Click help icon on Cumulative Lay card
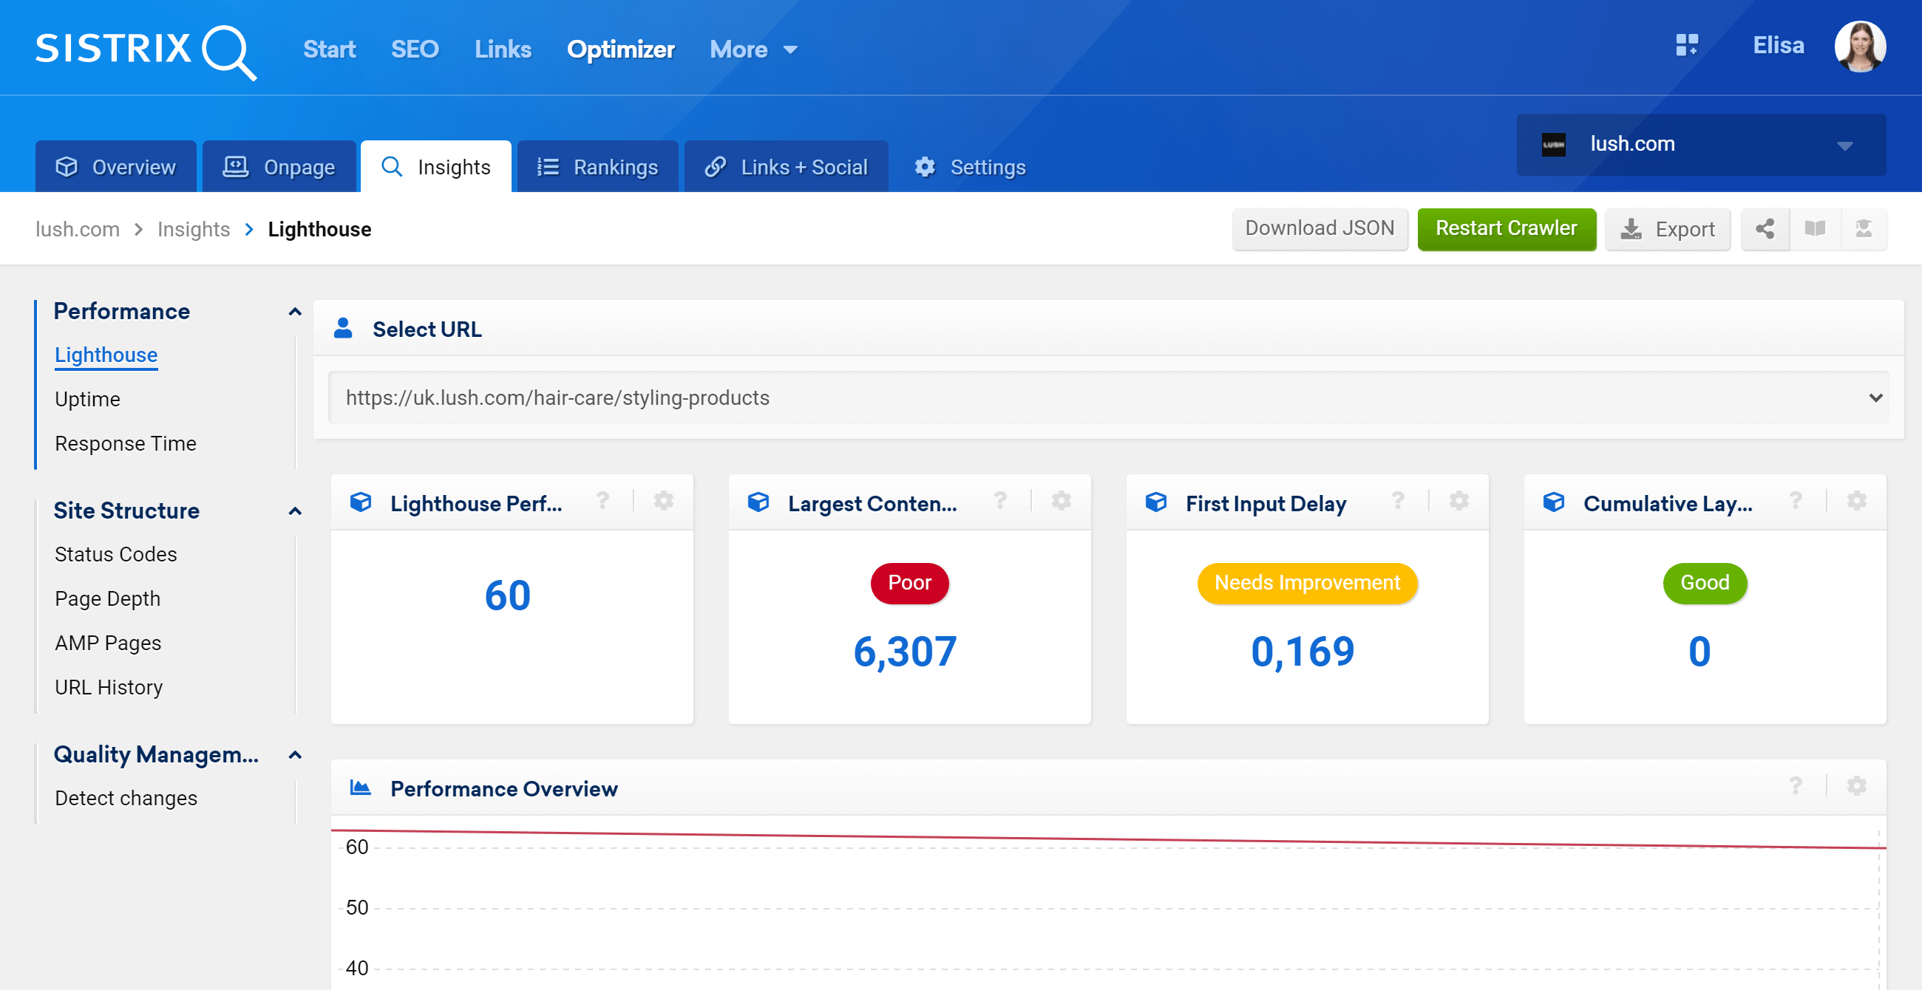Viewport: 1922px width, 990px height. tap(1796, 501)
